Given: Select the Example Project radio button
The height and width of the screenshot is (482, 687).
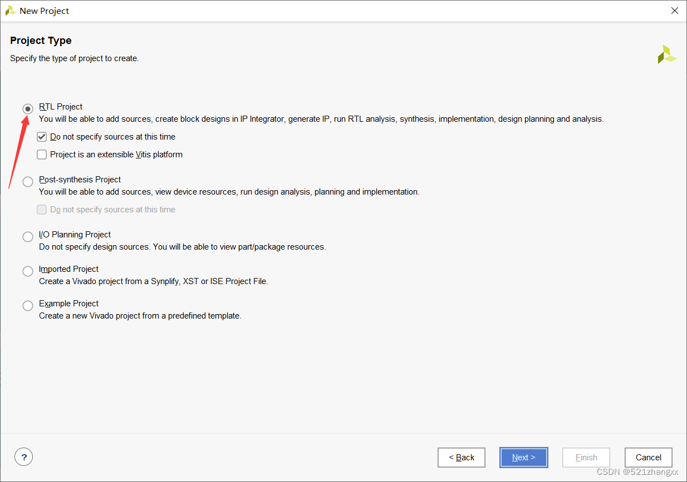Looking at the screenshot, I should click(x=28, y=306).
